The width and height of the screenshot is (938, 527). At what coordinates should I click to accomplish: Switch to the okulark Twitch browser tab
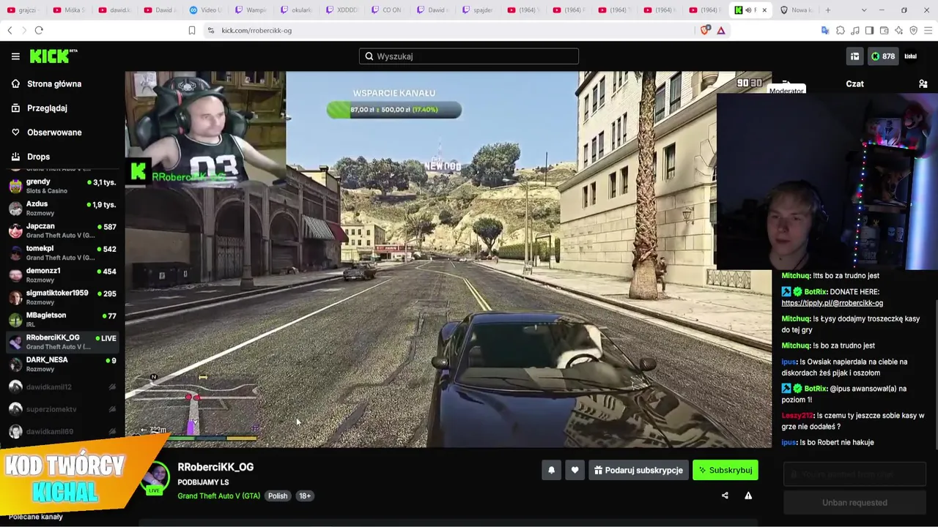(x=297, y=10)
